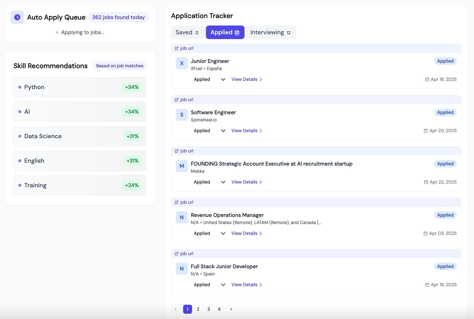Image resolution: width=474 pixels, height=319 pixels.
Task: Click the next page arrow
Action: point(231,309)
